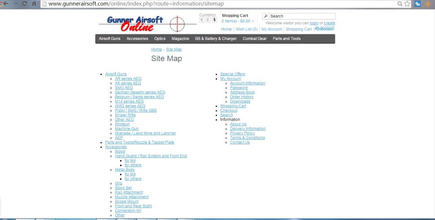Switch currency to Pound Sterling
This screenshot has height=220, width=435.
(x=208, y=20)
